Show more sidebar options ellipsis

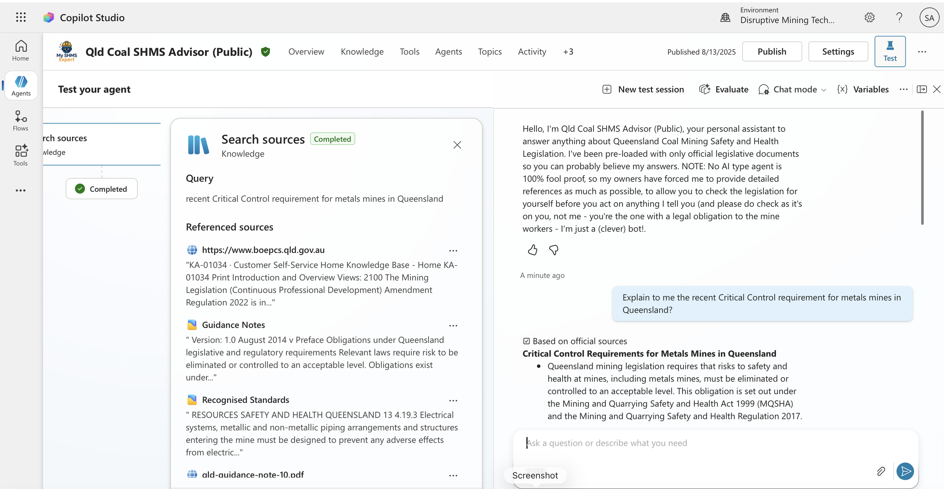[21, 190]
